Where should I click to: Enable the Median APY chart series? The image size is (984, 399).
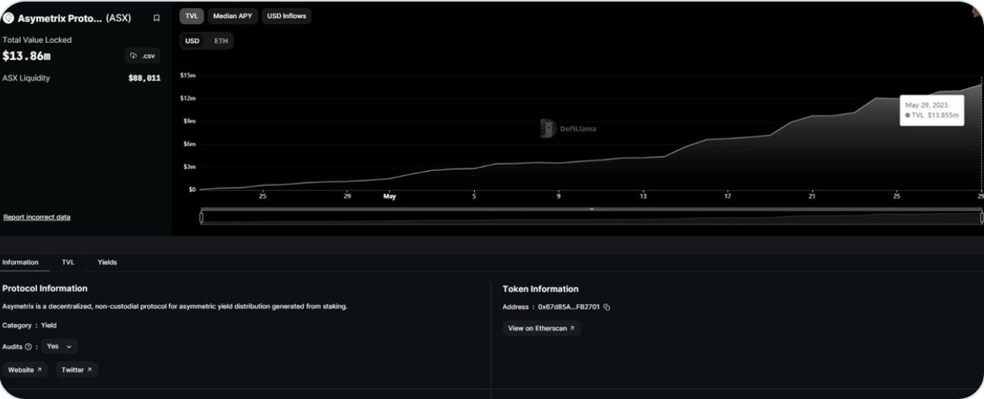click(232, 16)
